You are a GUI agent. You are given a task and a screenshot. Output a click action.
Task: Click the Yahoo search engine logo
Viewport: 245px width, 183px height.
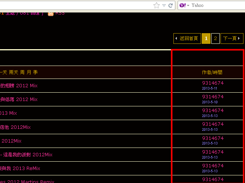[x=183, y=5]
